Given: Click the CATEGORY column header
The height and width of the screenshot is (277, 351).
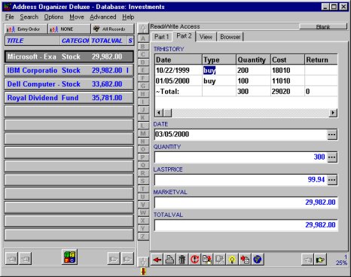Looking at the screenshot, I should (x=75, y=41).
